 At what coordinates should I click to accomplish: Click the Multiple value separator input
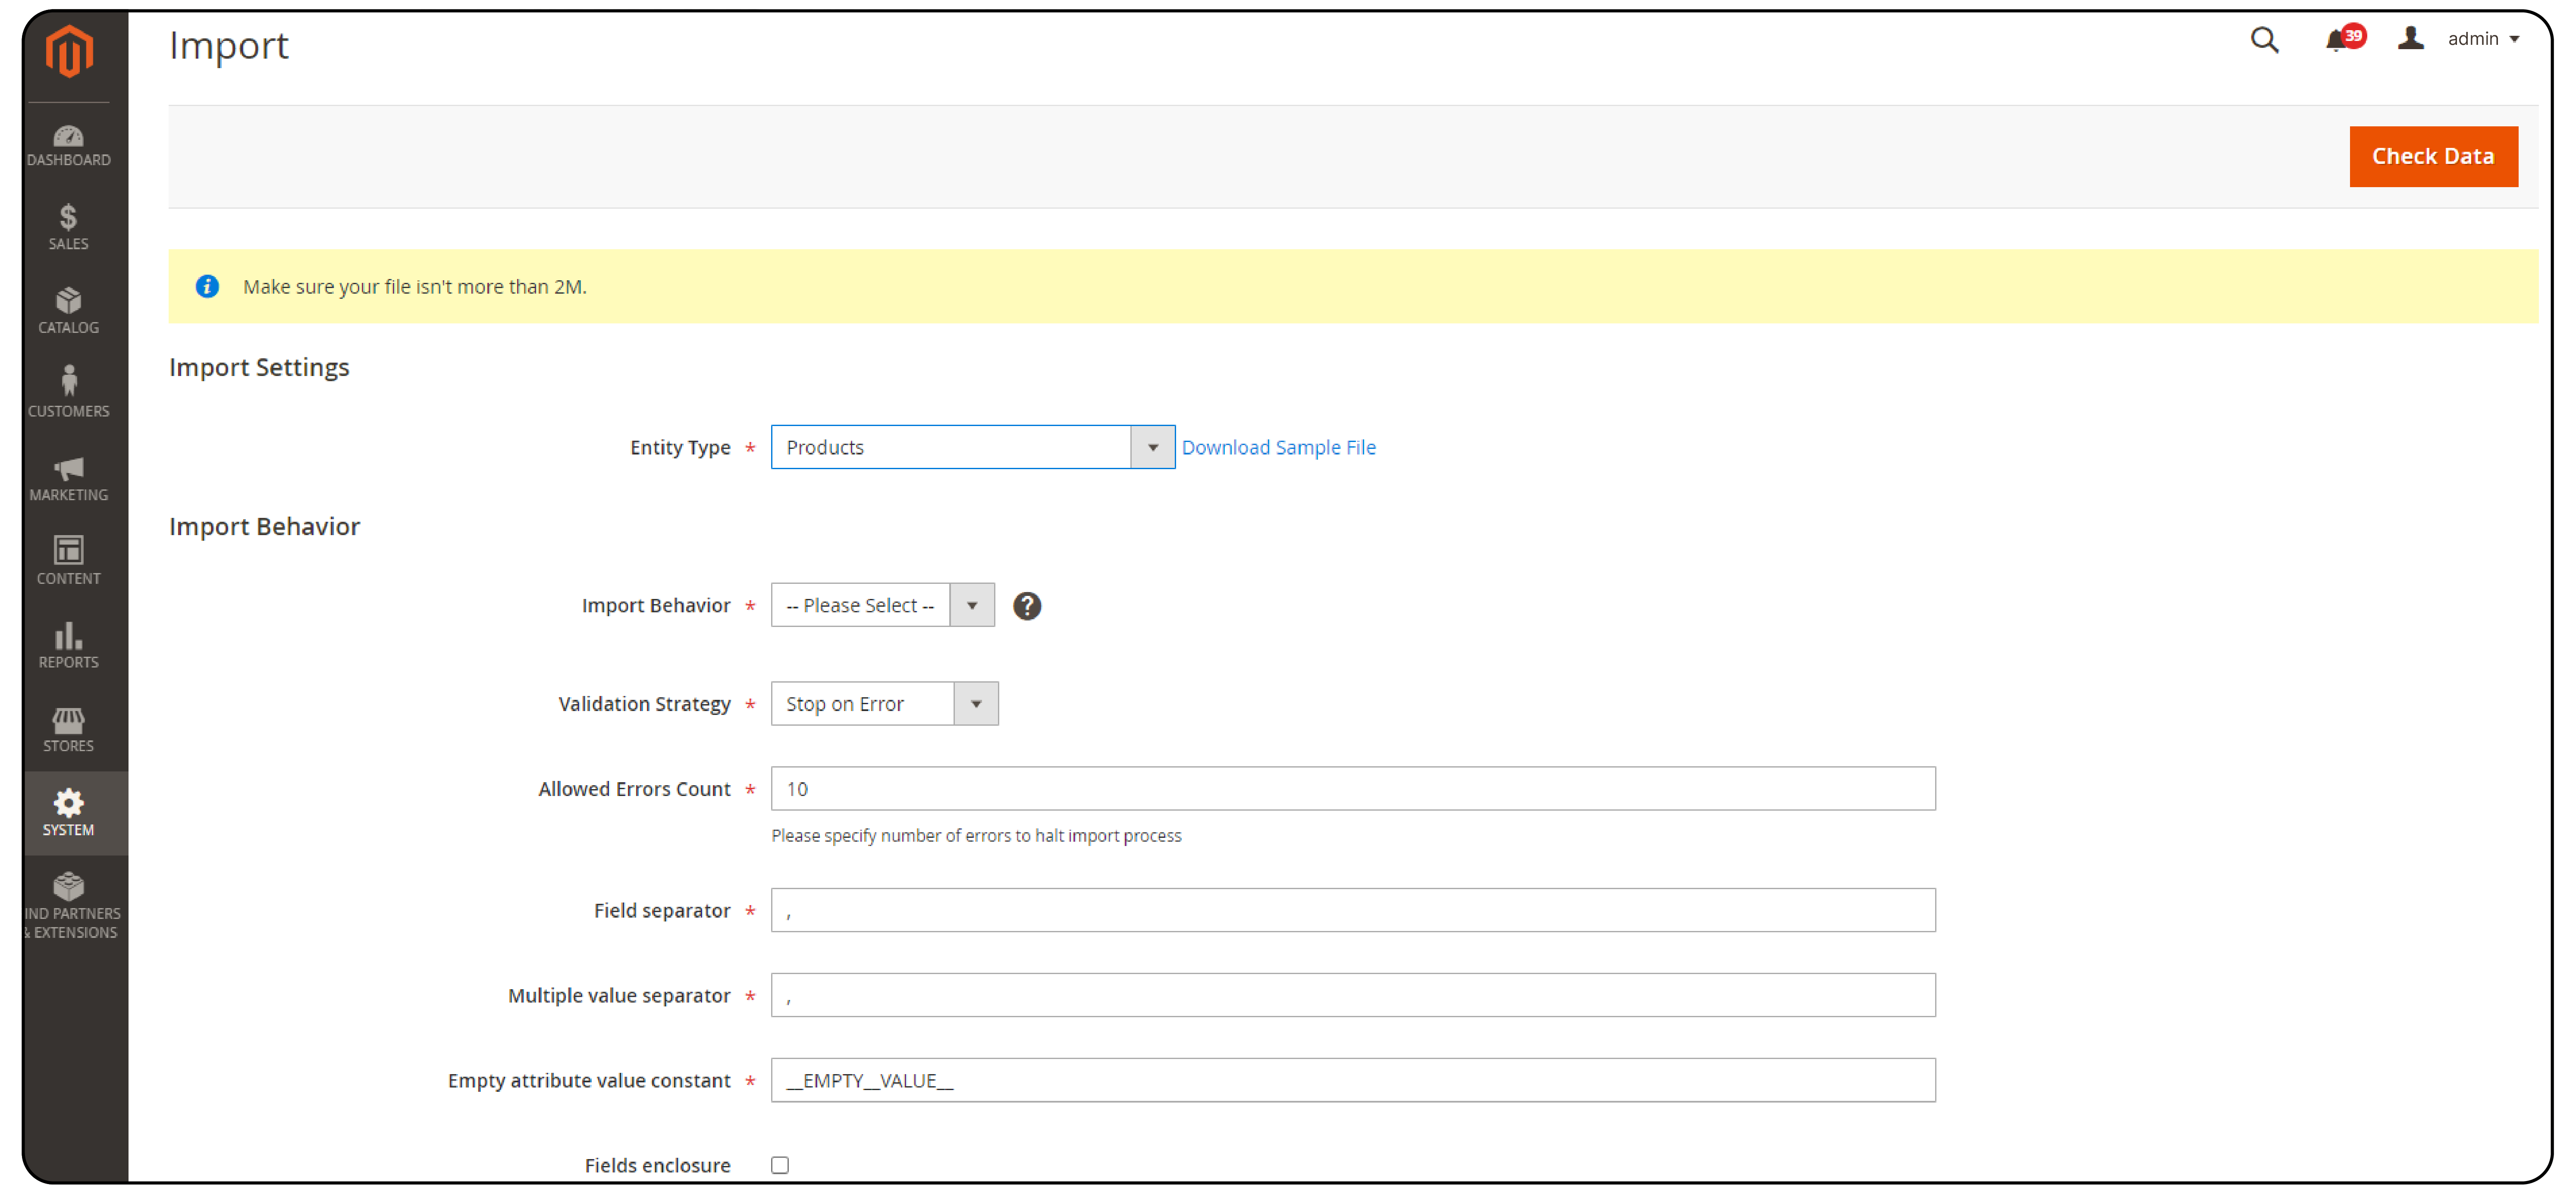coord(1353,995)
